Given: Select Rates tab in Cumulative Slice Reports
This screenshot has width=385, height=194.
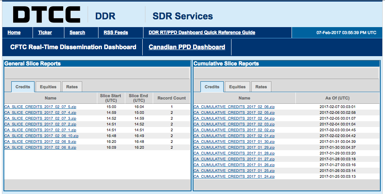Looking at the screenshot, I should [261, 87].
